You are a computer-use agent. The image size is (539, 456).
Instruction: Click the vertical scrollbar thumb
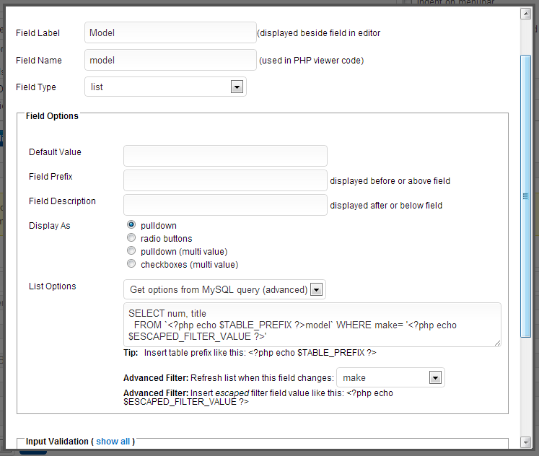[526, 196]
